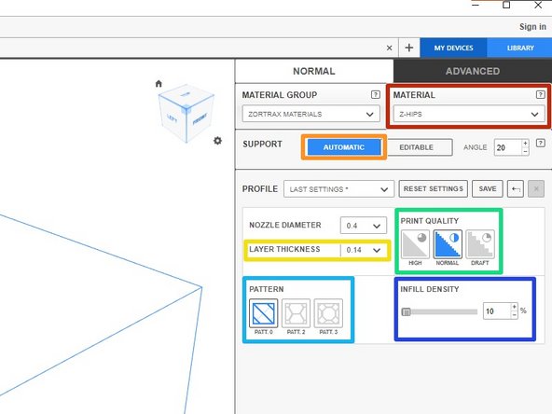This screenshot has height=414, width=552.
Task: Click RESET SETTINGS button
Action: point(433,189)
